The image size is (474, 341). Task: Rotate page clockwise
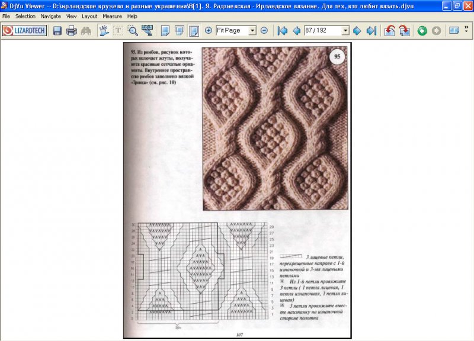(405, 31)
